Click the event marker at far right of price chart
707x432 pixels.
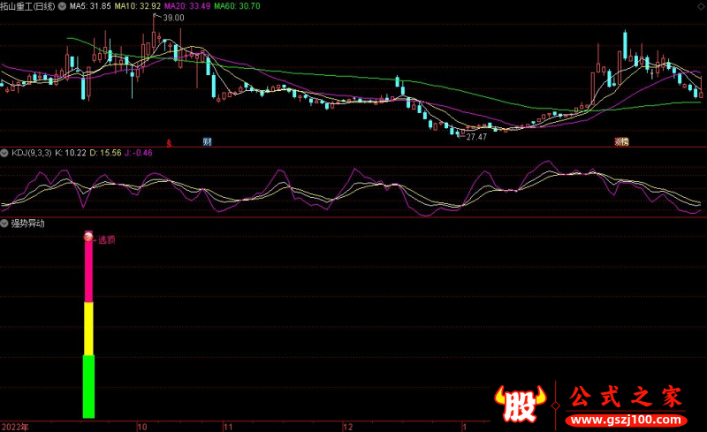click(x=622, y=141)
